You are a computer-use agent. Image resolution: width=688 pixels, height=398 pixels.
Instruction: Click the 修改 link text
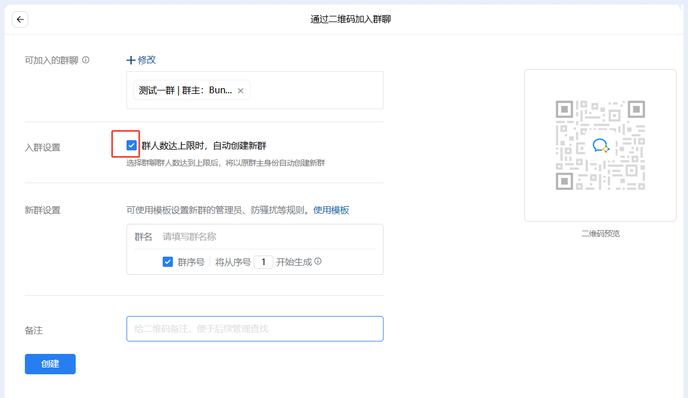[x=147, y=60]
